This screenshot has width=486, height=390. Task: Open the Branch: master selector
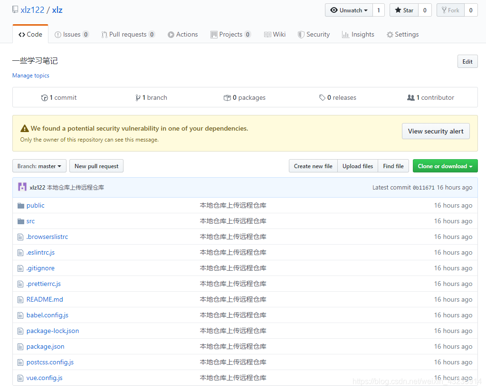click(39, 166)
